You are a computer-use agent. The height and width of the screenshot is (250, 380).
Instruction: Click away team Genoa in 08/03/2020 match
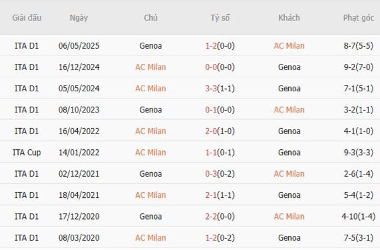point(289,238)
